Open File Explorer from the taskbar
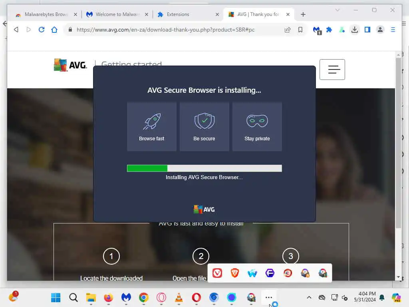The image size is (409, 307). [91, 297]
